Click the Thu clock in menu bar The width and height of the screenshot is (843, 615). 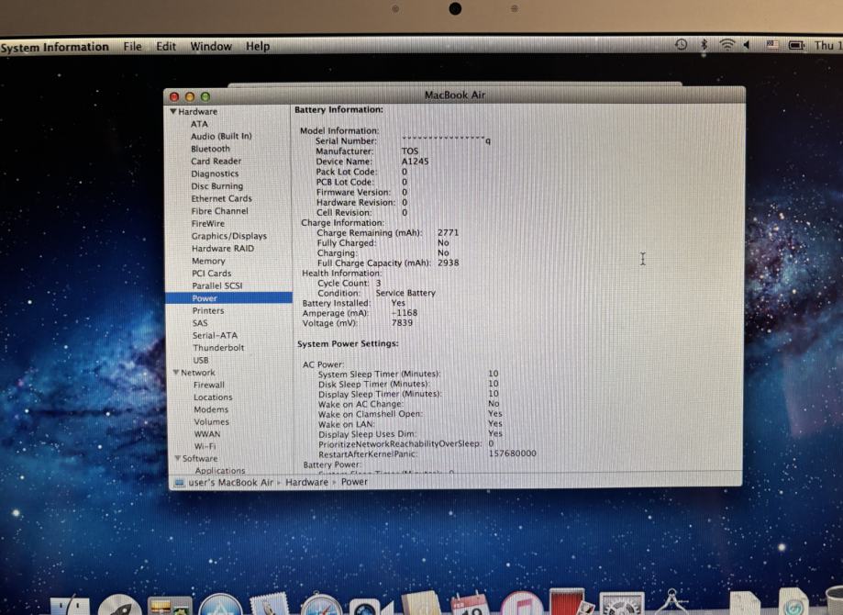[x=828, y=46]
